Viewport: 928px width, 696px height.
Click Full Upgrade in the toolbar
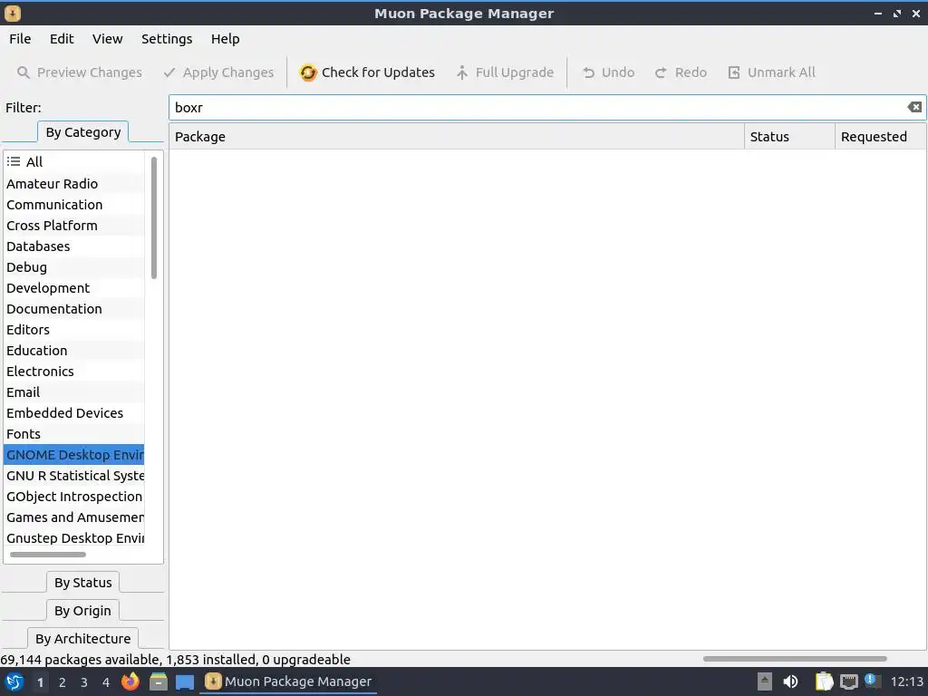tap(505, 72)
